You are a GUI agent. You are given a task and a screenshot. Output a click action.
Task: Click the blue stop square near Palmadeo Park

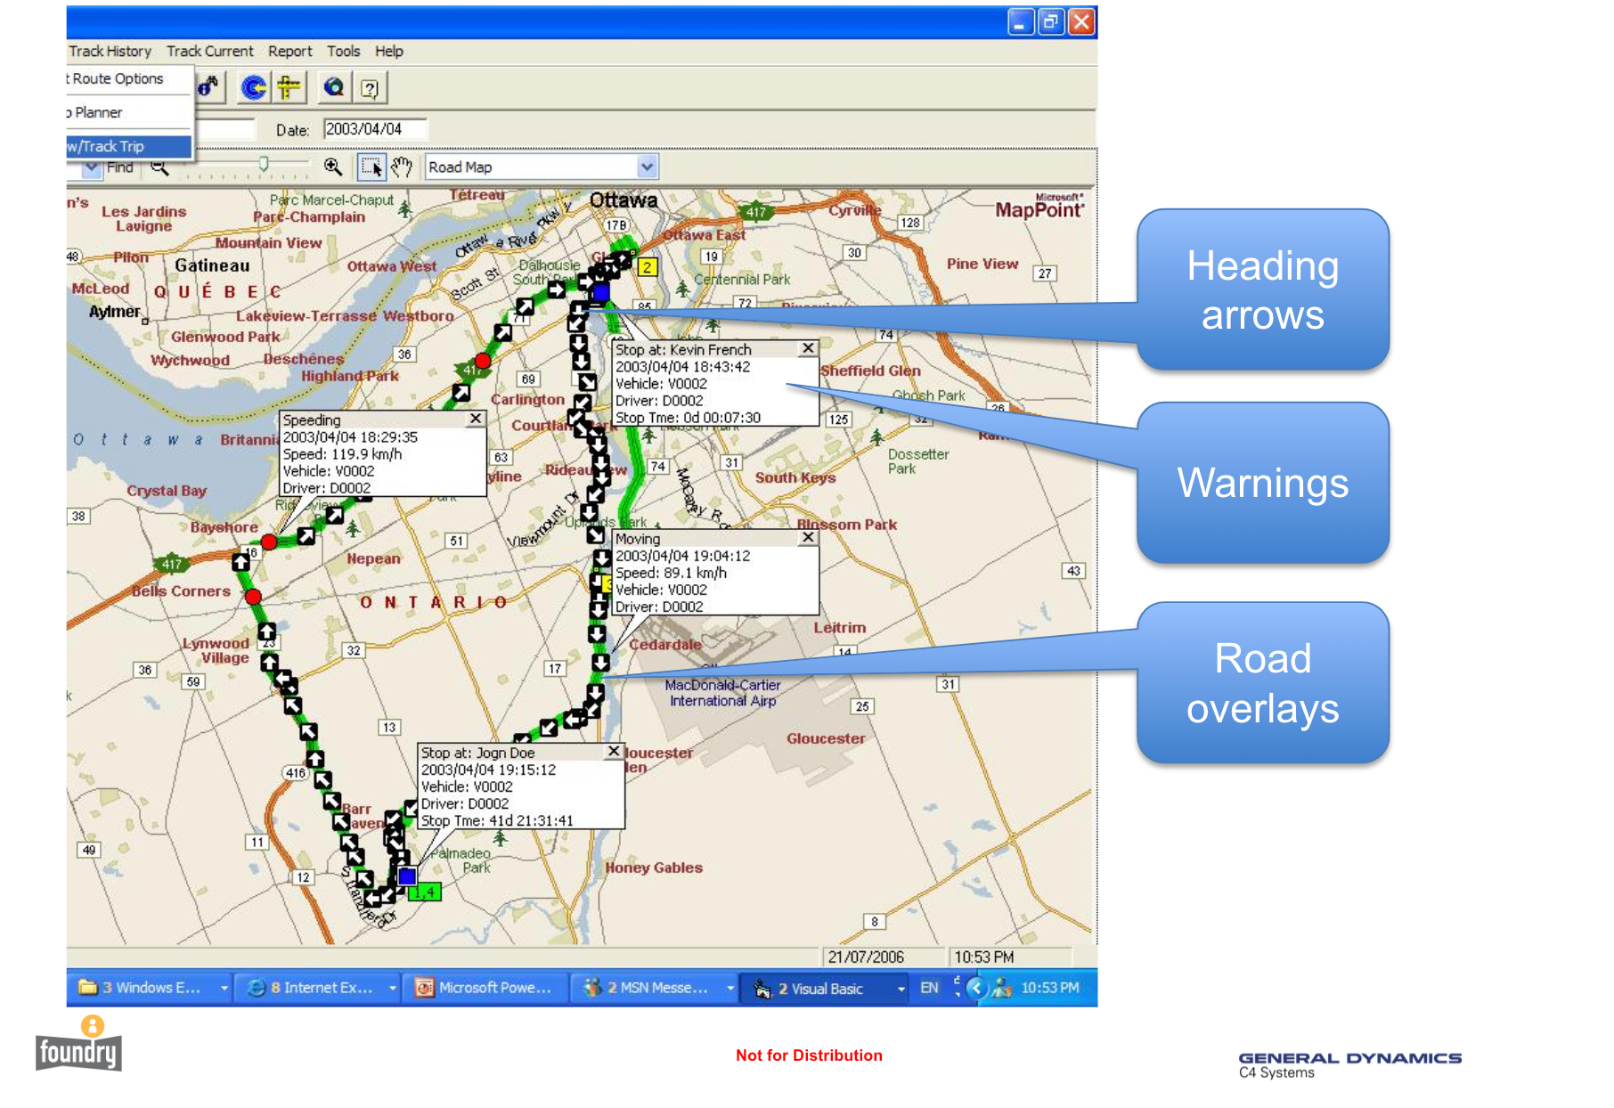tap(406, 876)
